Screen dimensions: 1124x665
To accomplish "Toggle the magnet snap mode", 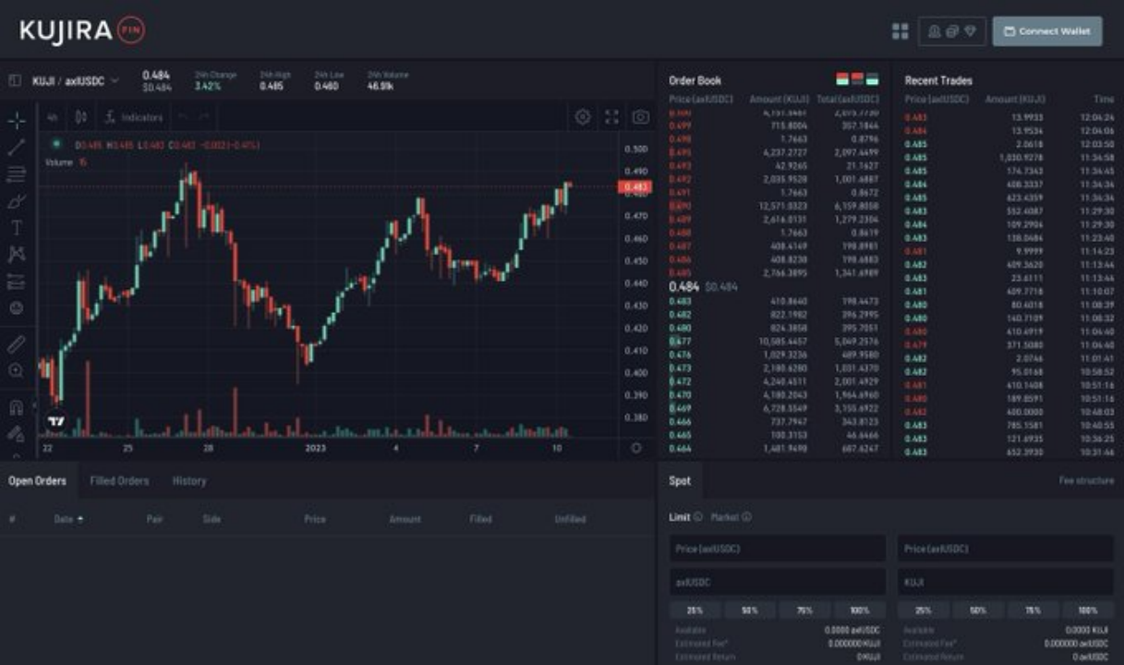I will point(16,406).
